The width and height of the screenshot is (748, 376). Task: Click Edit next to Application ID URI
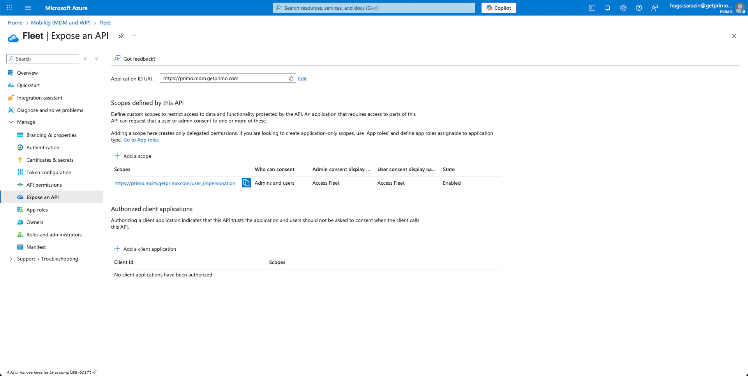point(302,79)
